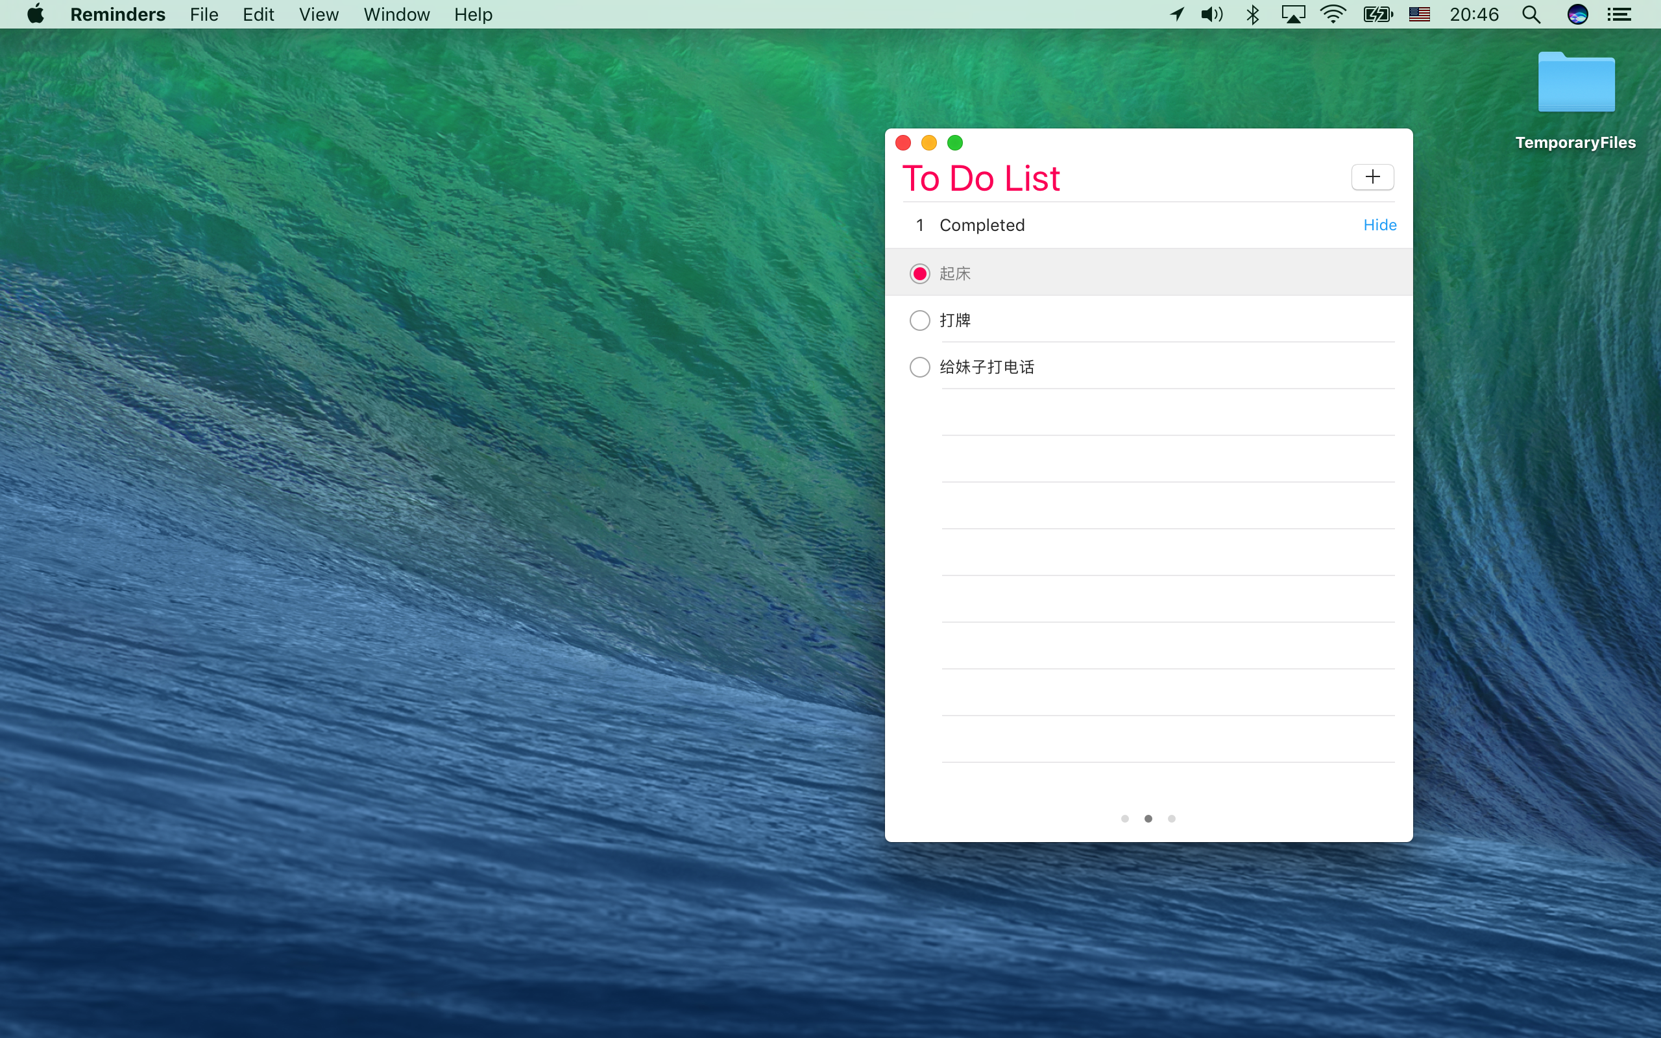Viewport: 1661px width, 1038px height.
Task: Click the location services arrow icon
Action: [1176, 14]
